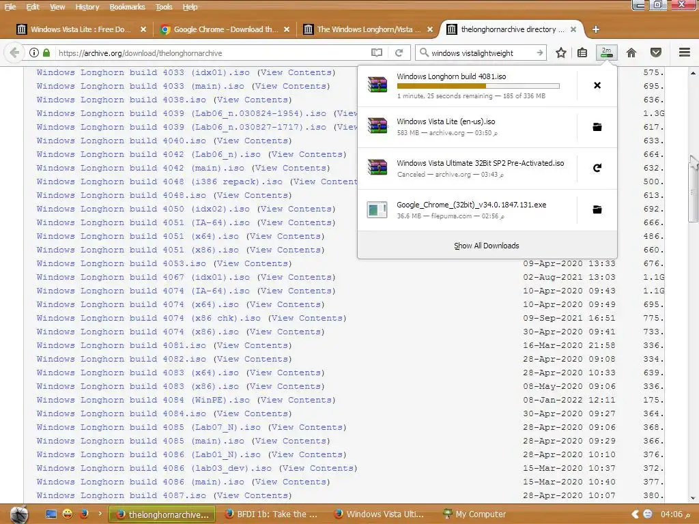Switch to Windows Vista Lite : Free Do... tab
This screenshot has height=524, width=699.
(x=81, y=29)
